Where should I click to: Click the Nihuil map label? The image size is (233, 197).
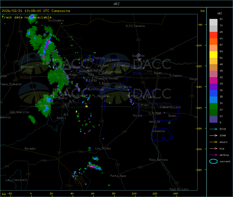point(61,118)
